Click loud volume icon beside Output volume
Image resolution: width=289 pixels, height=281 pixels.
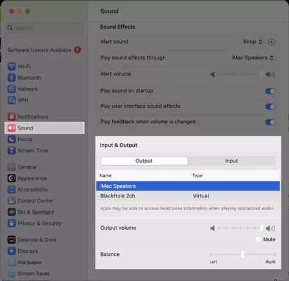click(270, 228)
